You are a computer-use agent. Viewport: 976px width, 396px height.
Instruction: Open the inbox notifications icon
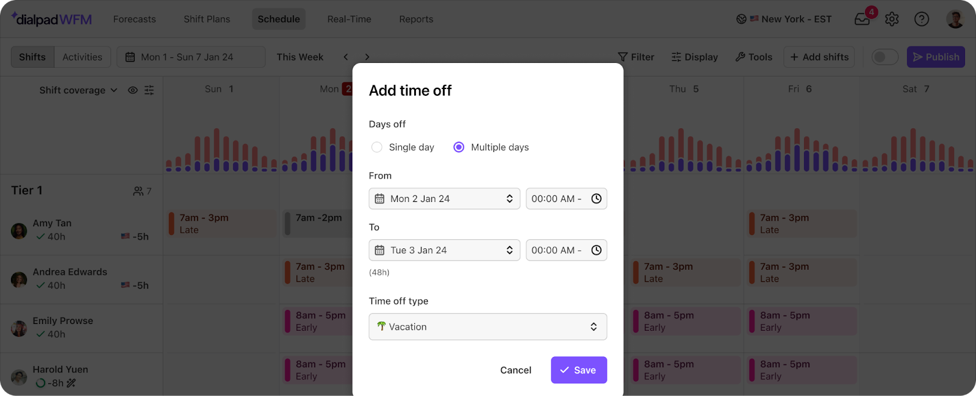863,19
